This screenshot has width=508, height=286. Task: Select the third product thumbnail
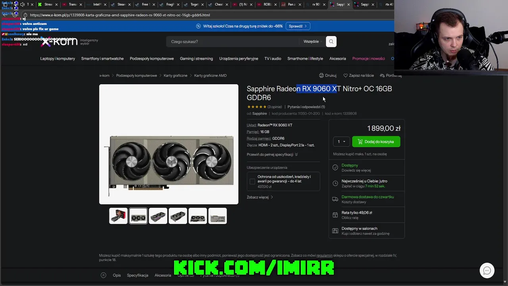[158, 216]
